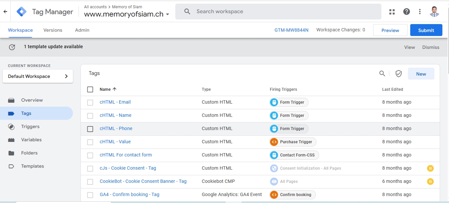Click the Contact Form-CSS trigger chip

pyautogui.click(x=294, y=155)
